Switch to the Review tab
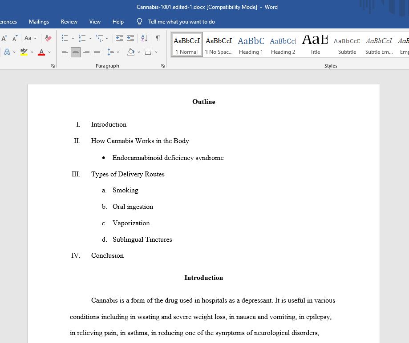Viewport: 409px width, 343px height. click(x=69, y=22)
